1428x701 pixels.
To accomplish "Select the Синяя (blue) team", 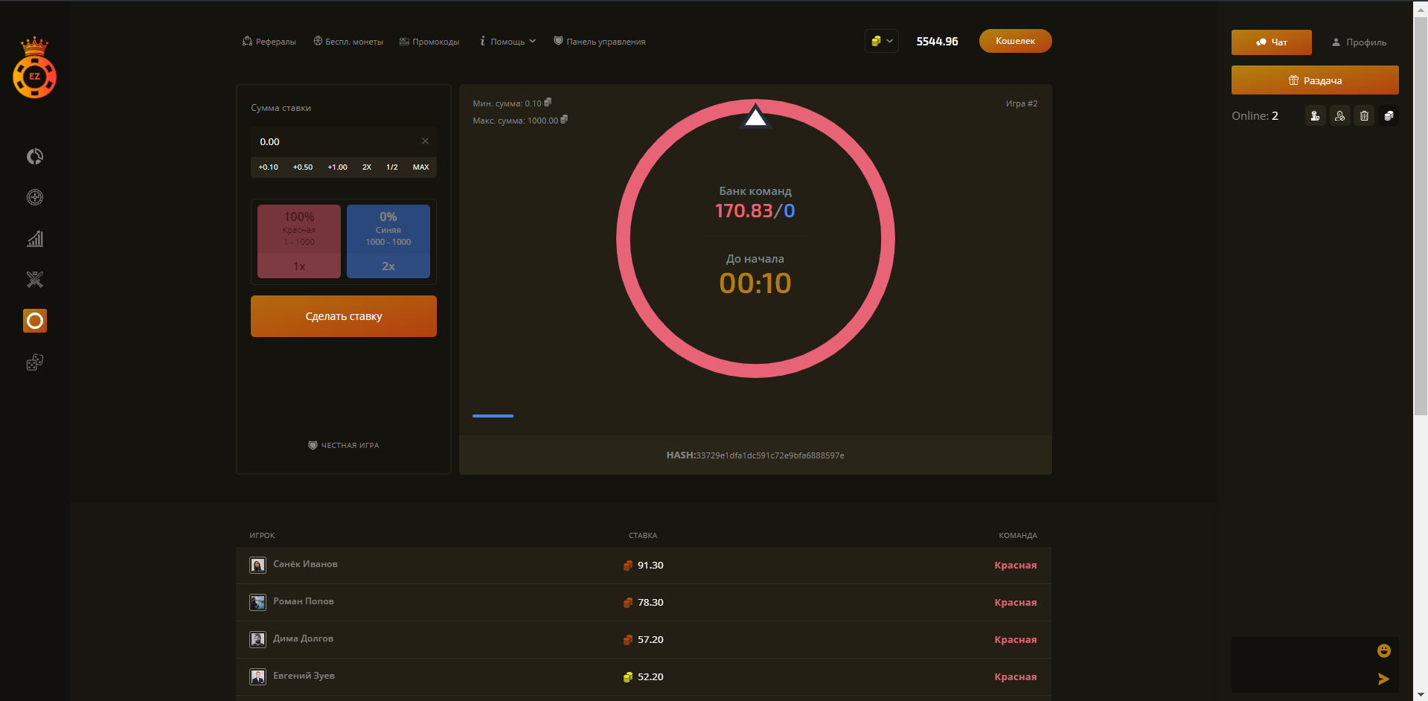I will click(x=388, y=241).
